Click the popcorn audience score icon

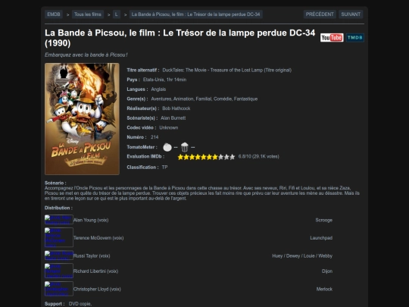pos(184,147)
